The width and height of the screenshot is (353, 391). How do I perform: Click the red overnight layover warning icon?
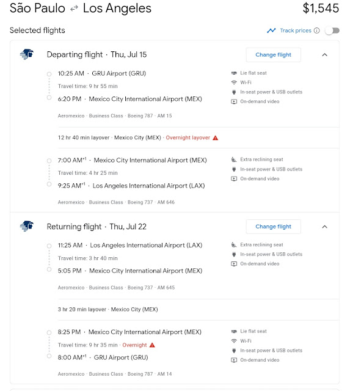[x=216, y=137]
